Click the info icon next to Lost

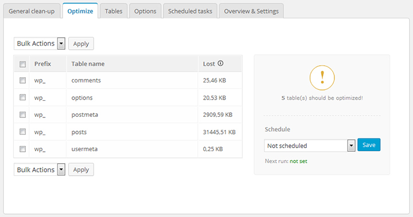[x=220, y=64]
